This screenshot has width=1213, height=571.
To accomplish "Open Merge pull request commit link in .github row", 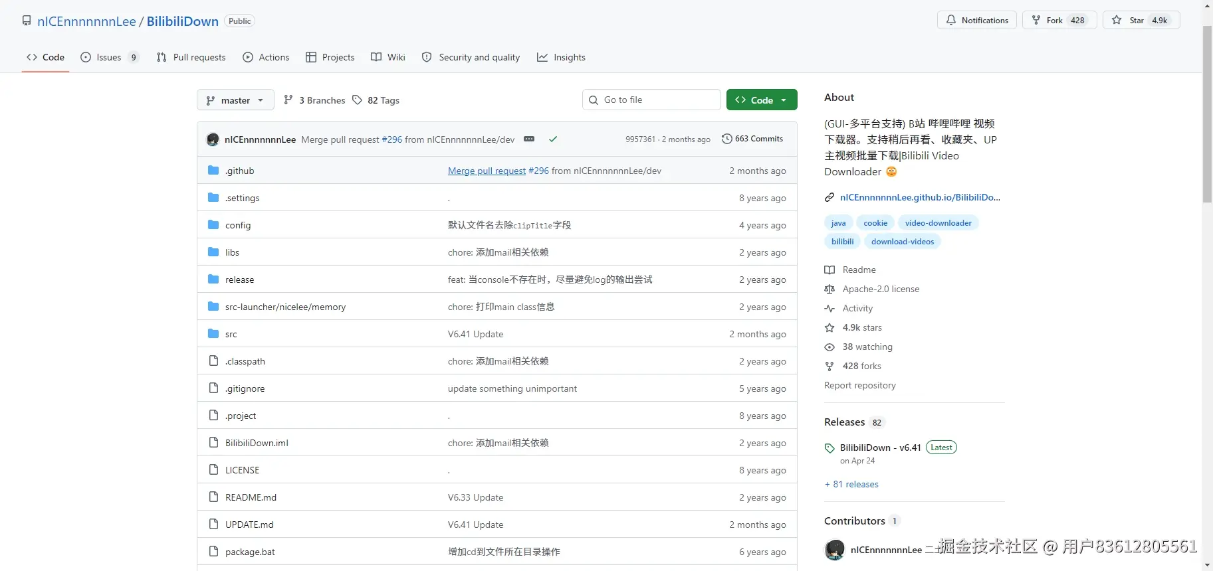I will point(487,171).
